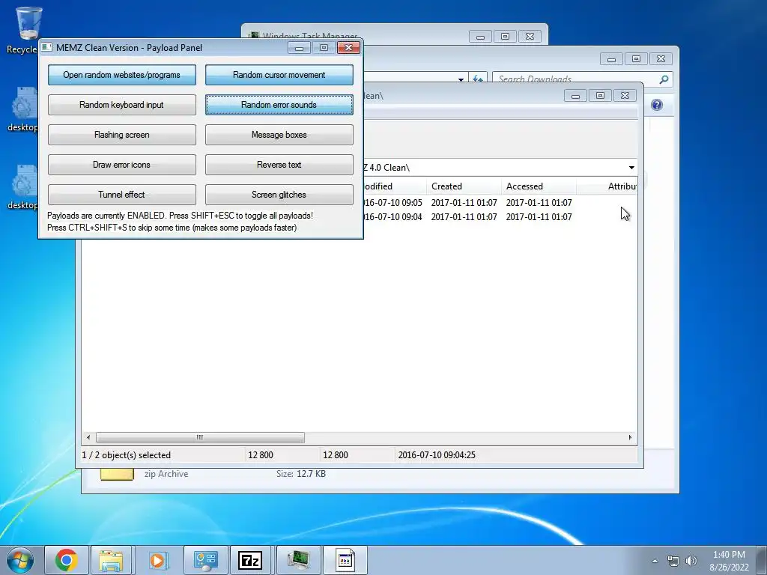Enable Random keyboard input payload
This screenshot has width=767, height=575.
pyautogui.click(x=122, y=105)
